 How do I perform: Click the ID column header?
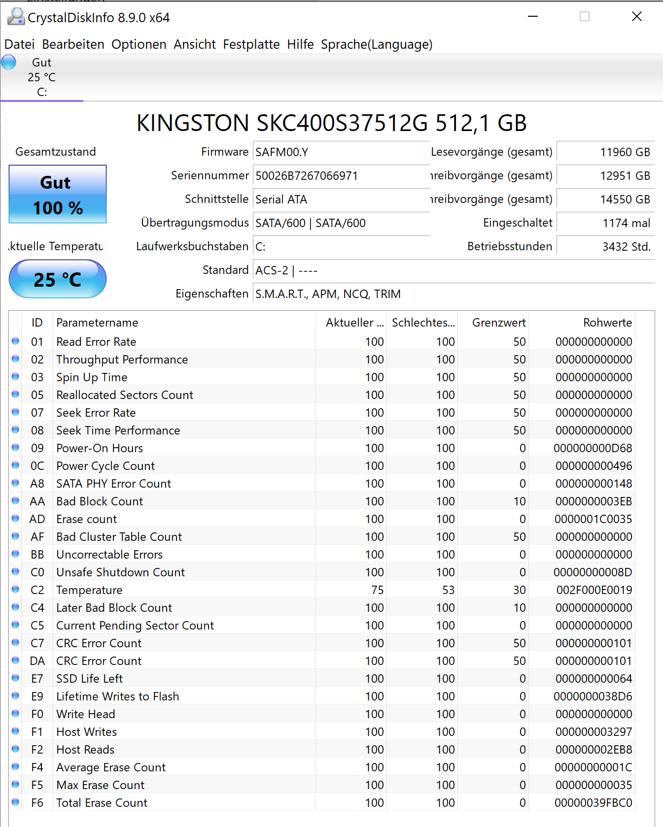(x=37, y=323)
